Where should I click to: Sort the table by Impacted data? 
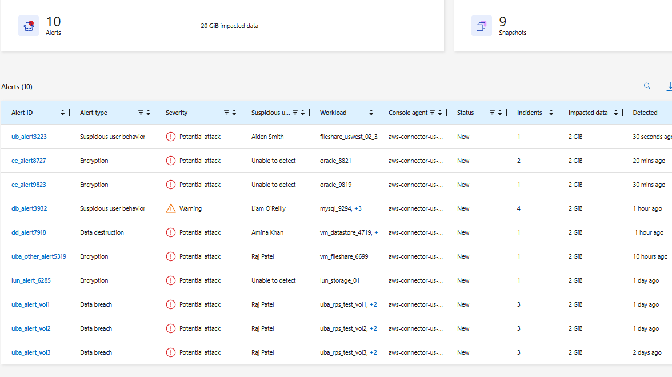[x=615, y=112]
